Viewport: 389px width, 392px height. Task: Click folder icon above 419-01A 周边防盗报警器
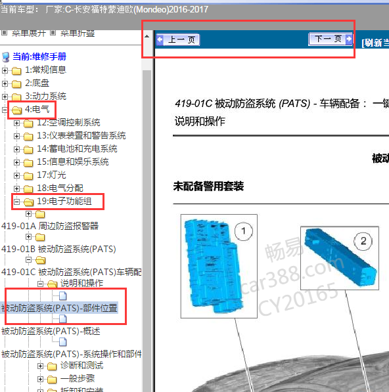[40, 214]
